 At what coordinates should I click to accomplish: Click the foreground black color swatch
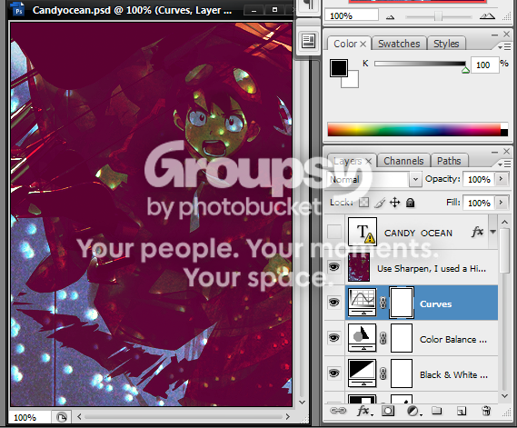pos(339,68)
